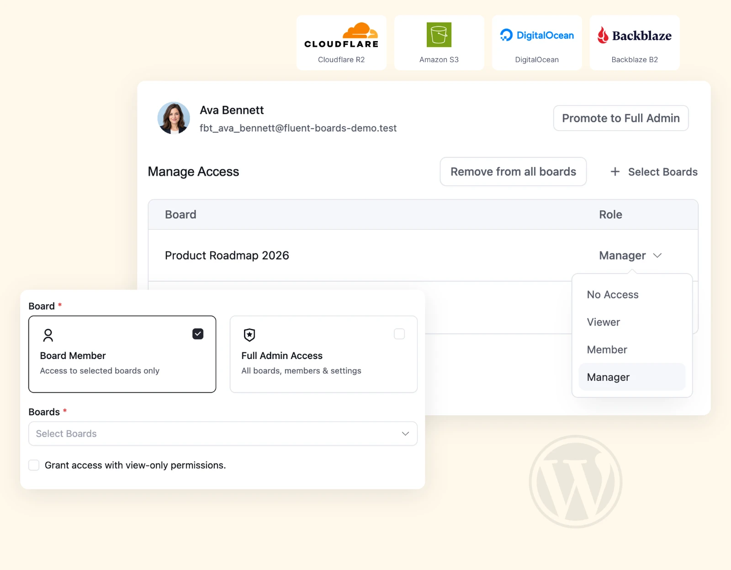Choose No Access from role menu

click(x=632, y=295)
